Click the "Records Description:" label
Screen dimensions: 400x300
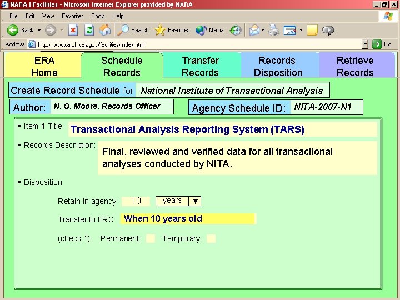[x=59, y=145]
